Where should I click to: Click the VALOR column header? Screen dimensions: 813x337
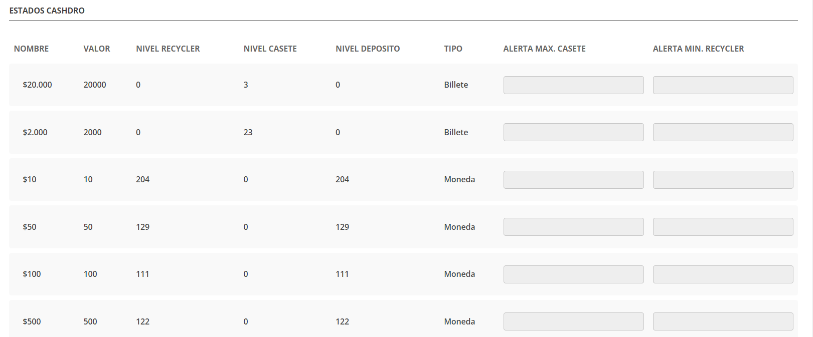(97, 49)
